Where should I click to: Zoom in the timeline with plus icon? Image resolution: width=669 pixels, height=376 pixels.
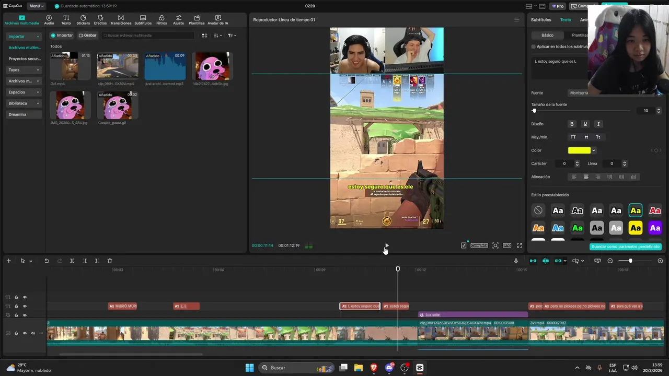click(x=660, y=261)
